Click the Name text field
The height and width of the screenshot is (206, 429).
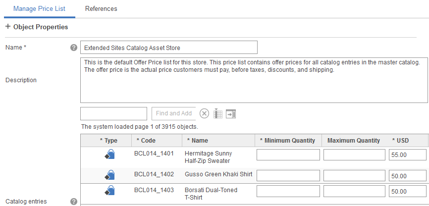tap(168, 48)
